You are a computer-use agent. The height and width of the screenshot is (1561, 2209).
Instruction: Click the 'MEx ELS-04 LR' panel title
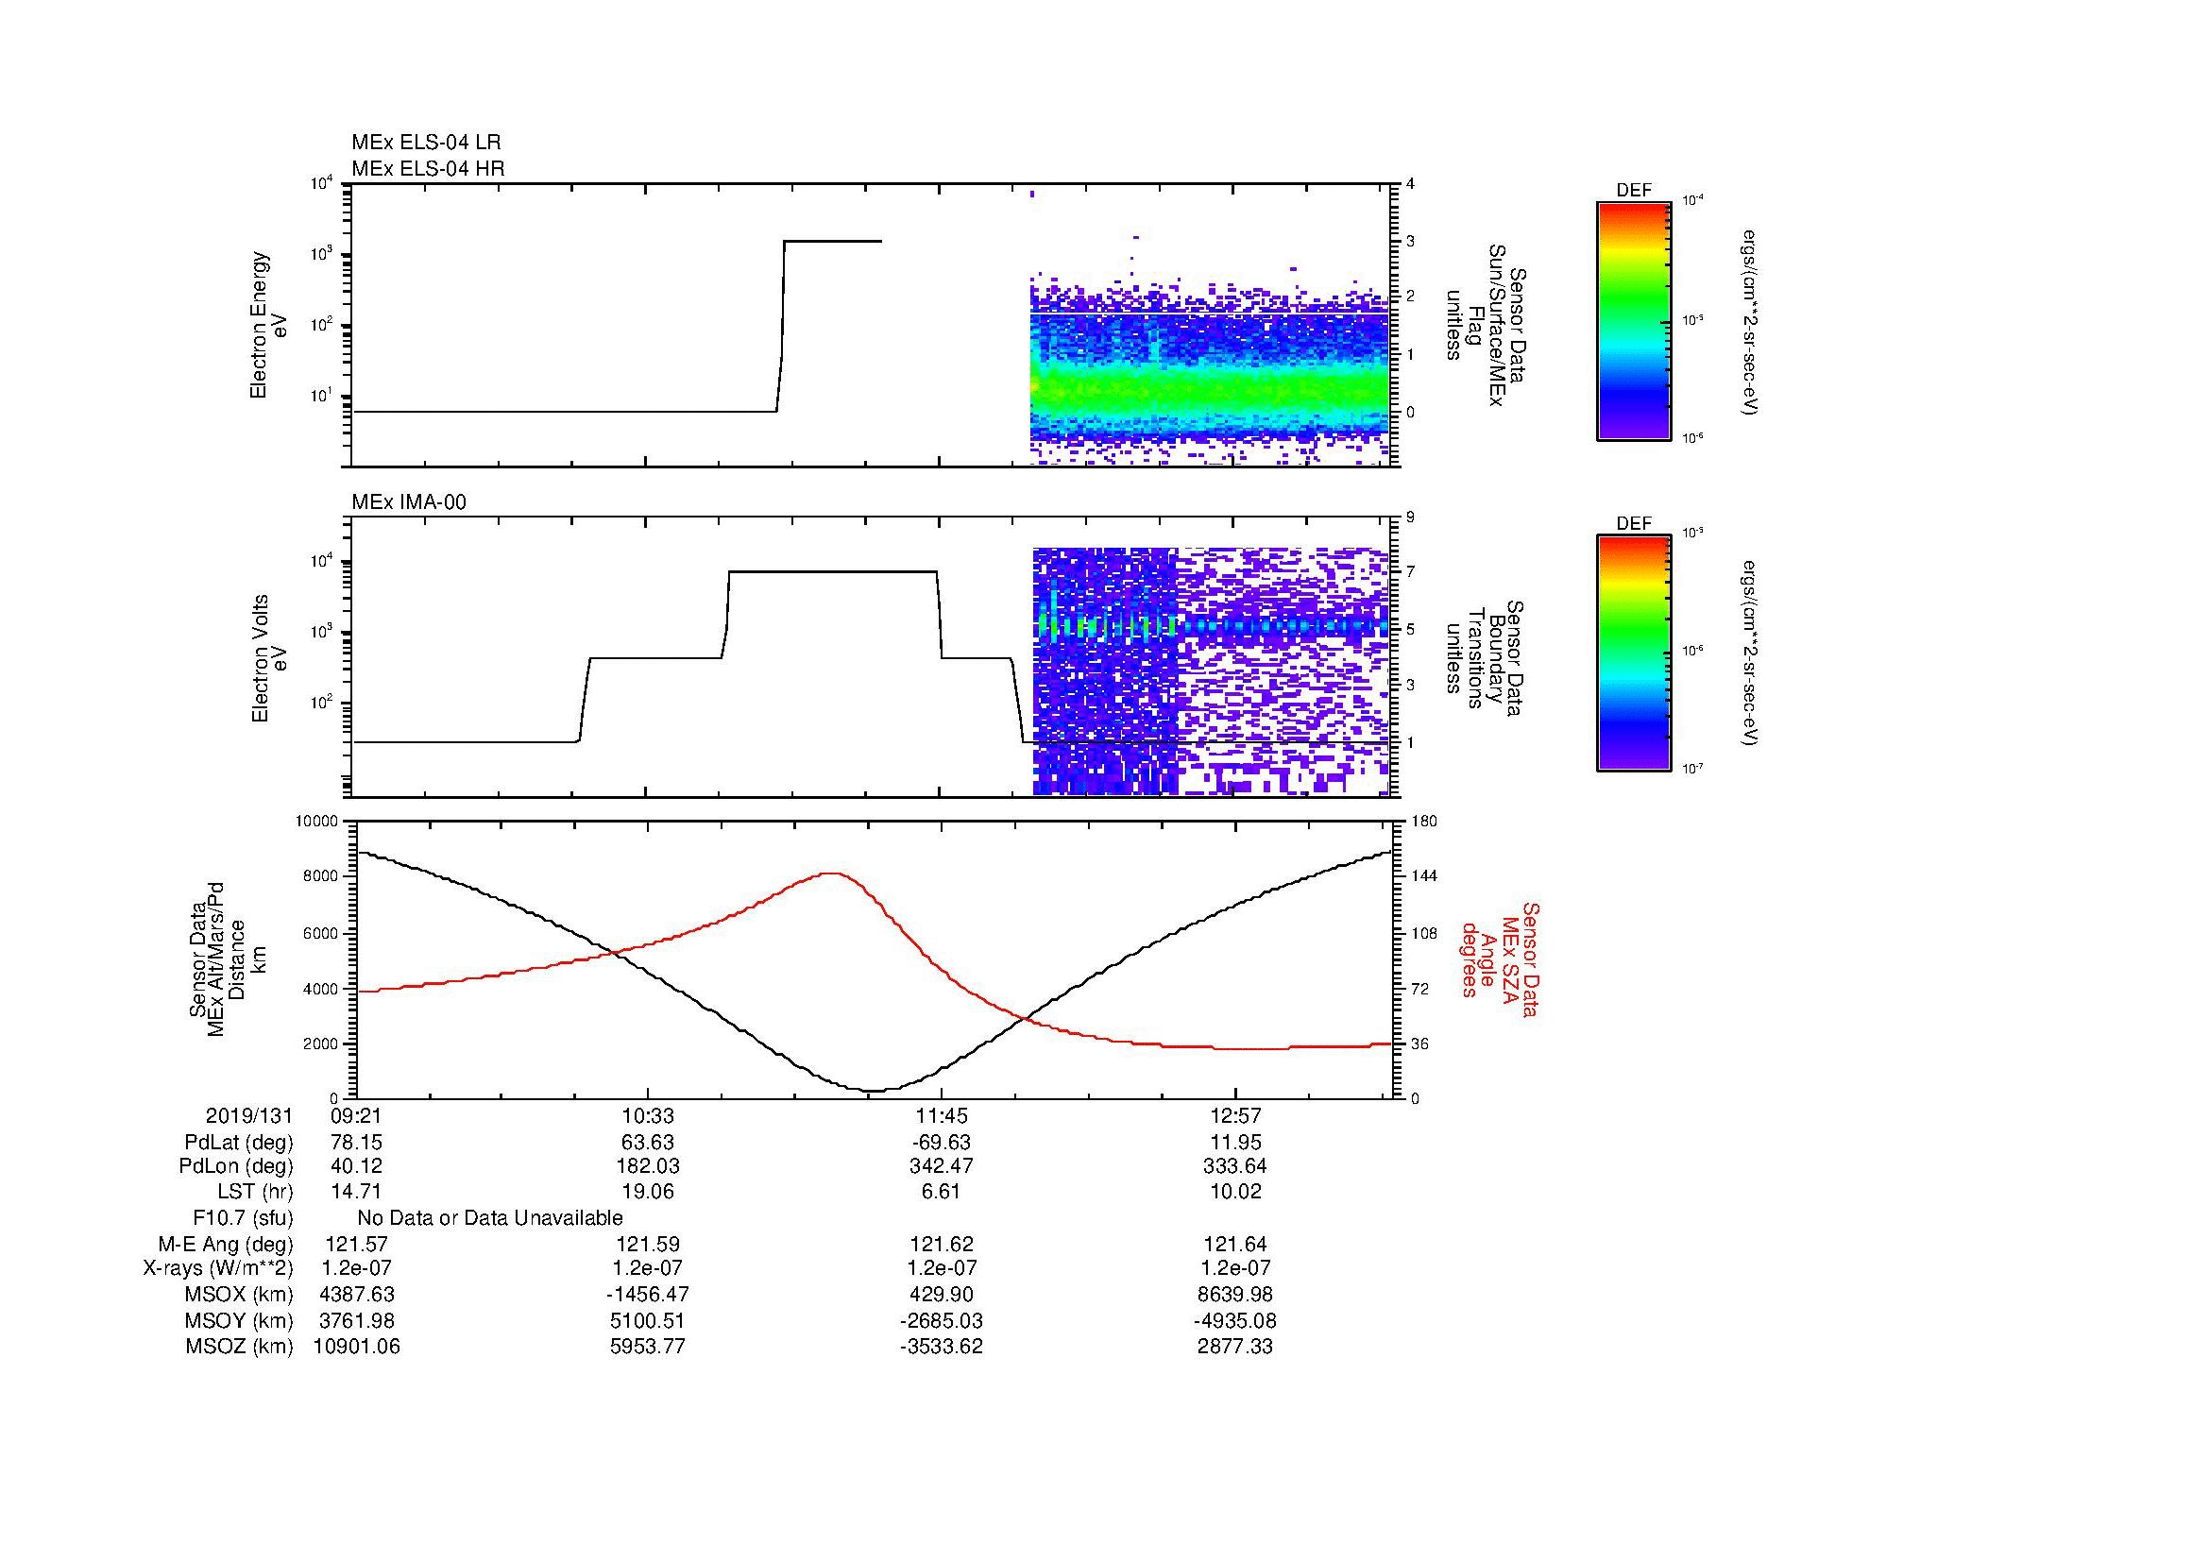tap(426, 143)
